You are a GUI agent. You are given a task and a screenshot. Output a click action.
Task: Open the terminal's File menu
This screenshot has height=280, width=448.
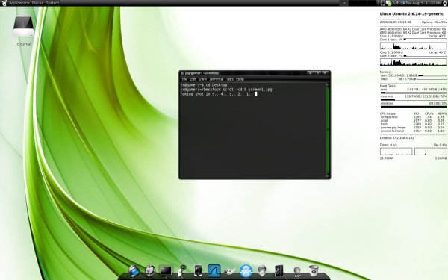(184, 79)
